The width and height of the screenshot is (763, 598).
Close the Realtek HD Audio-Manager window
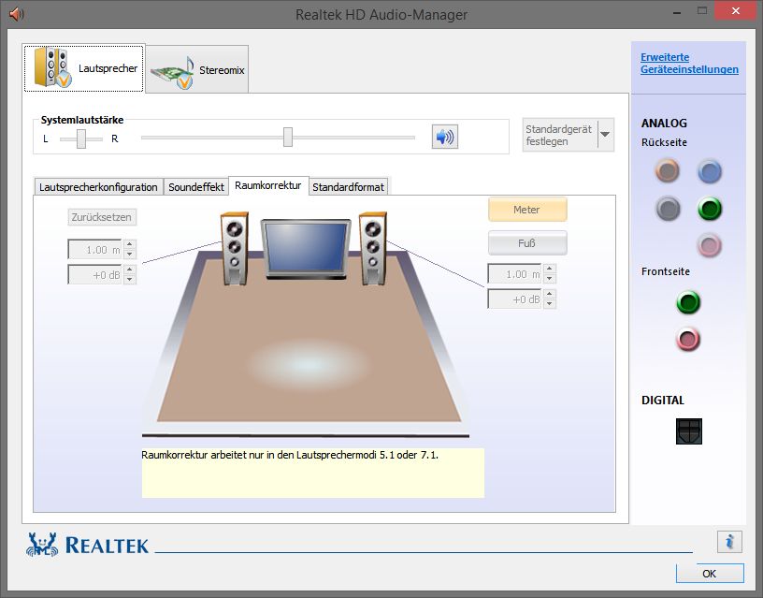pyautogui.click(x=736, y=10)
